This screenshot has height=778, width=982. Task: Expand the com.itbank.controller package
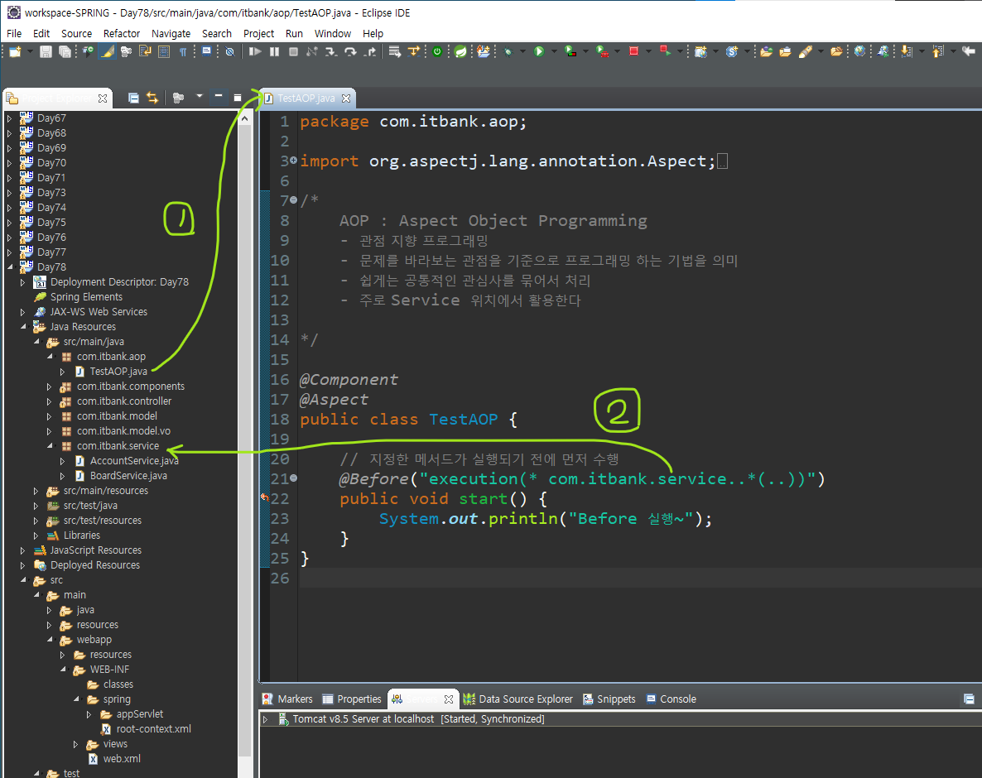tap(50, 401)
